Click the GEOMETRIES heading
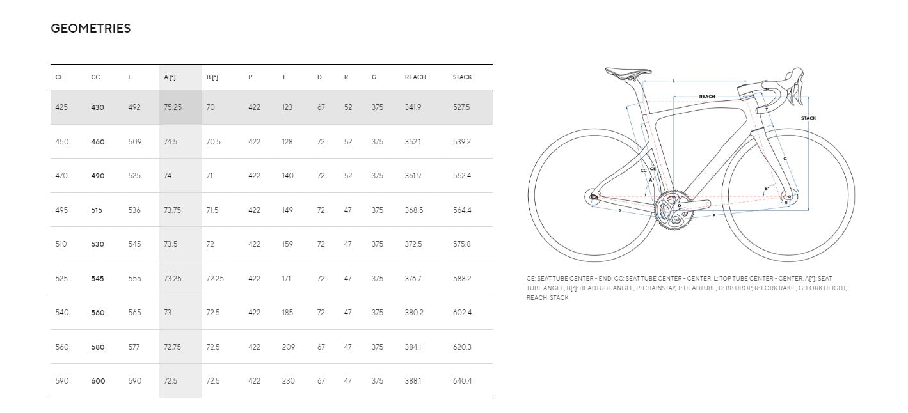 click(x=90, y=28)
